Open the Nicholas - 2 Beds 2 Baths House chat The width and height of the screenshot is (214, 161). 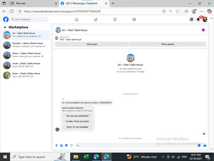[26, 45]
